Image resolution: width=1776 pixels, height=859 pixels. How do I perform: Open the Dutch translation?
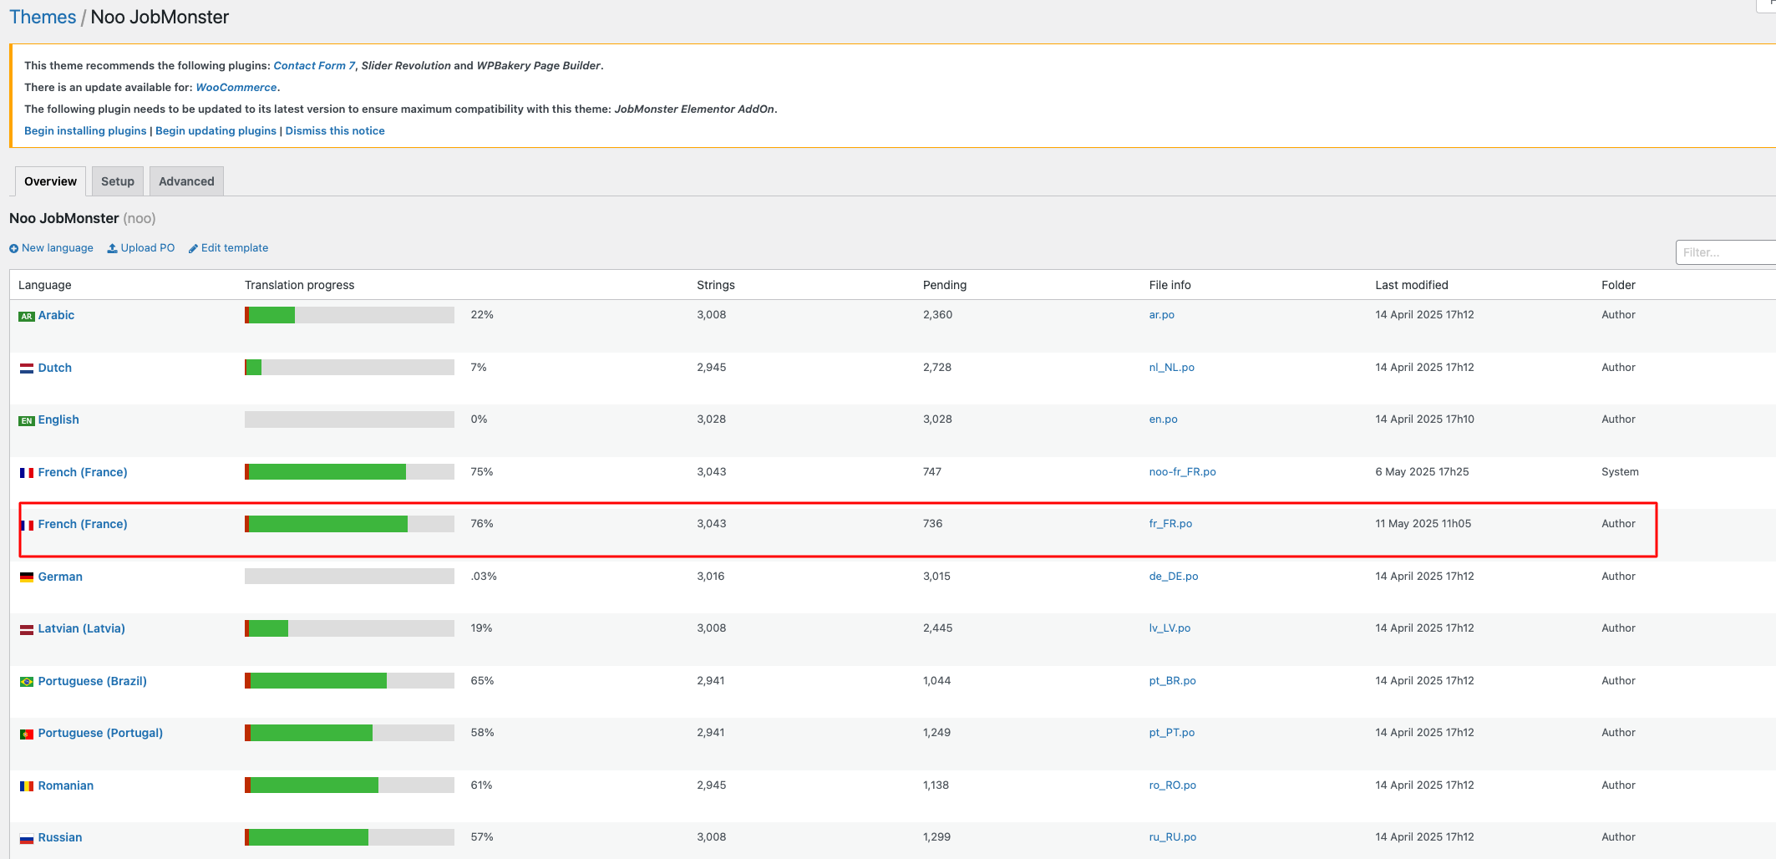[x=55, y=368]
